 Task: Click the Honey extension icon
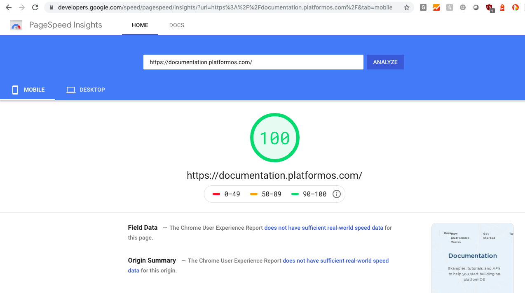pos(450,7)
